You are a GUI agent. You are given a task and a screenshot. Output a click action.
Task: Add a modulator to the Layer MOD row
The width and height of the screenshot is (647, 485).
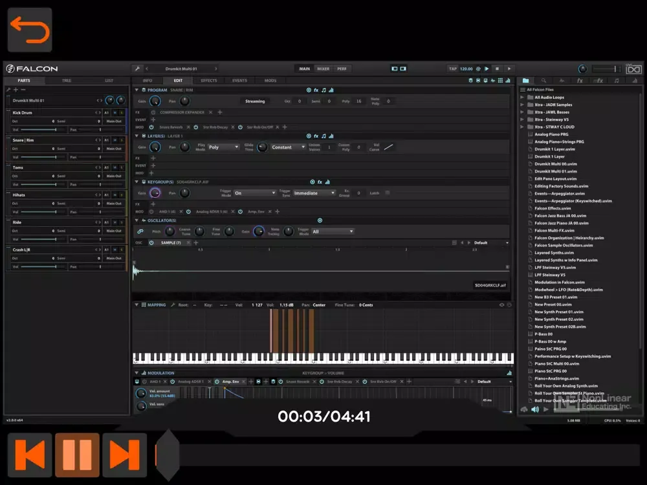(x=151, y=173)
